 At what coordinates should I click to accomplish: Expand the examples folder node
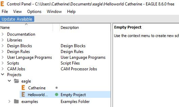9,101
